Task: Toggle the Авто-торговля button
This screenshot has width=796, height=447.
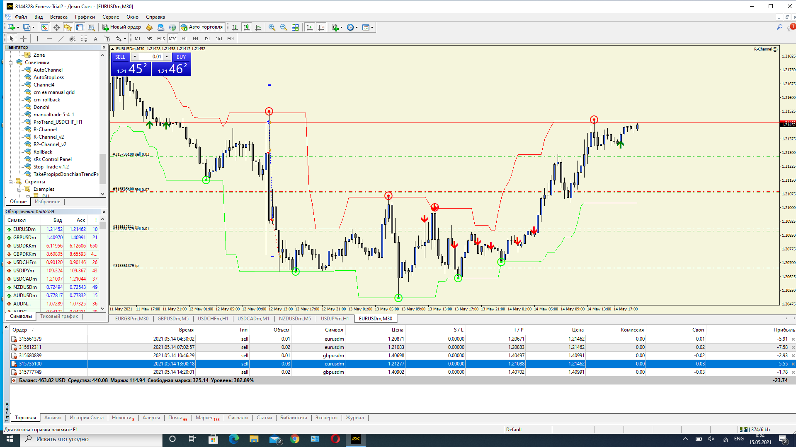Action: (x=202, y=27)
